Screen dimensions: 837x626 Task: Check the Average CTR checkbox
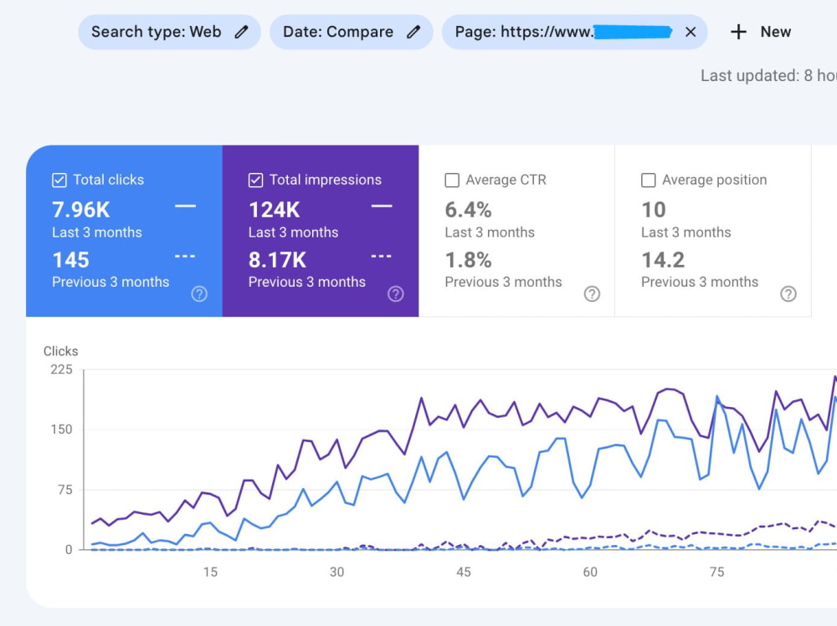[452, 181]
